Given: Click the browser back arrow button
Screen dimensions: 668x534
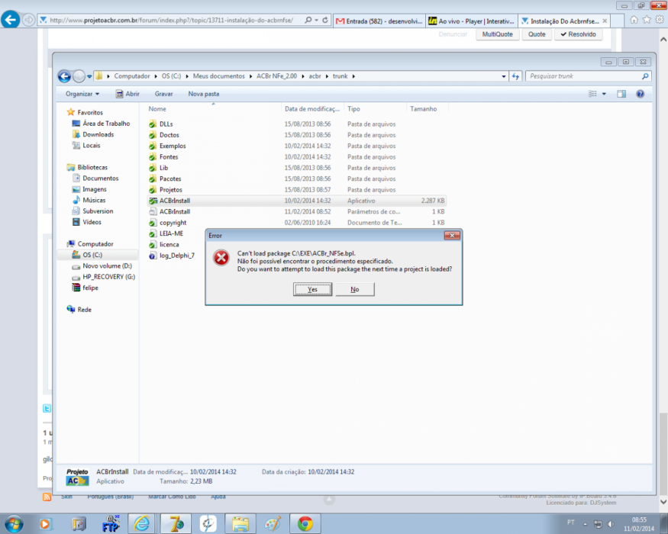Looking at the screenshot, I should (x=11, y=20).
